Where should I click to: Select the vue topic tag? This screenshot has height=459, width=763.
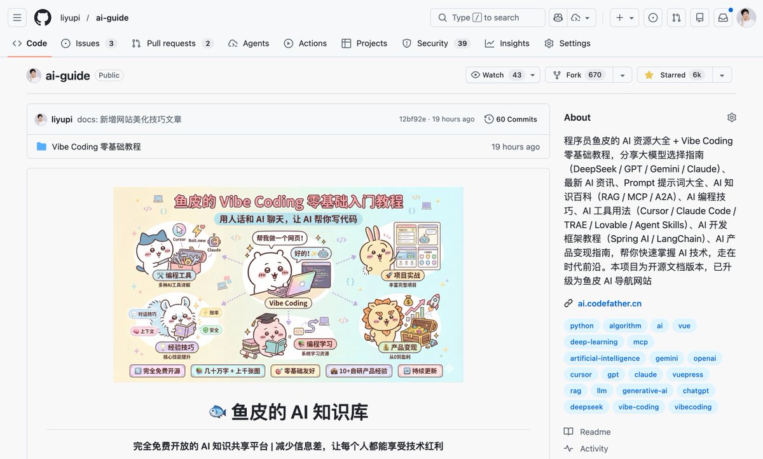pyautogui.click(x=684, y=325)
